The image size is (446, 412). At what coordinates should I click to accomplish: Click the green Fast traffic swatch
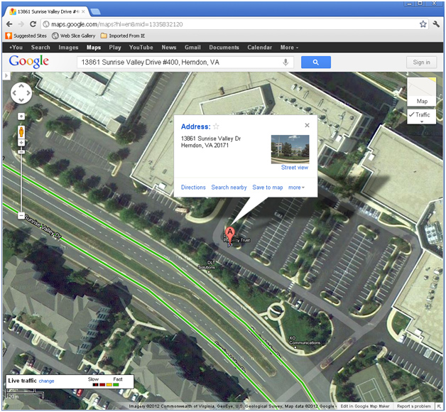point(116,385)
